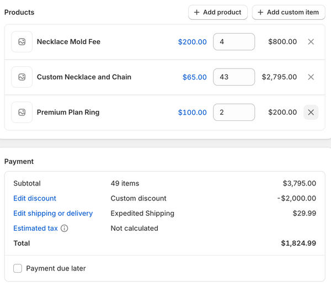
Task: Enable the Payment due later checkbox
Action: (18, 268)
